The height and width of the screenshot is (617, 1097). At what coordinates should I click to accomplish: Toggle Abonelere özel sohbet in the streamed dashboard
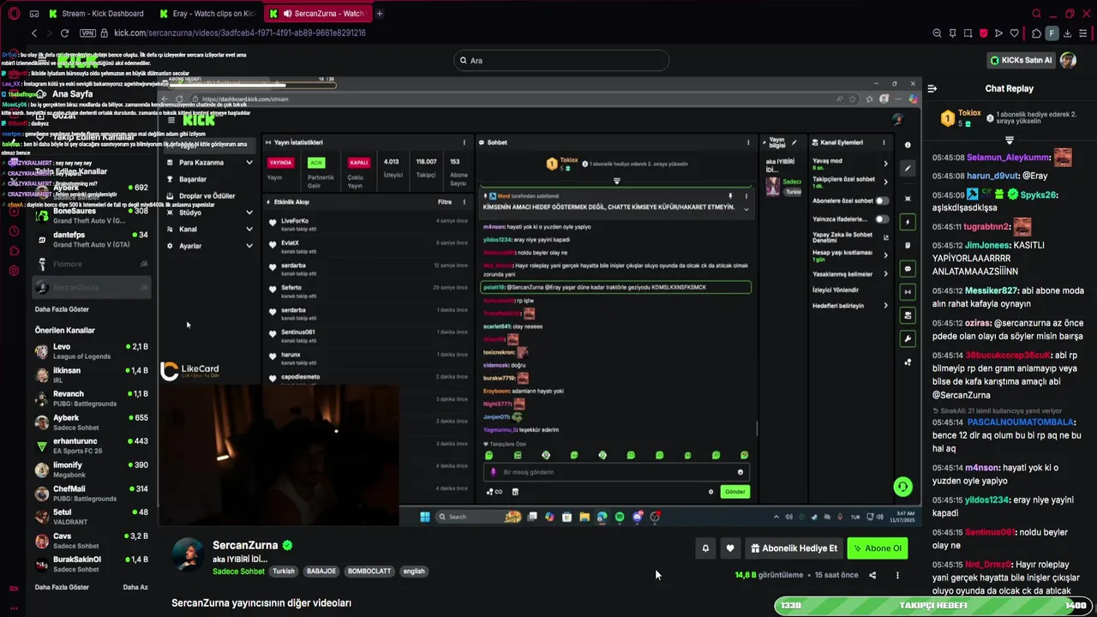[x=881, y=201]
